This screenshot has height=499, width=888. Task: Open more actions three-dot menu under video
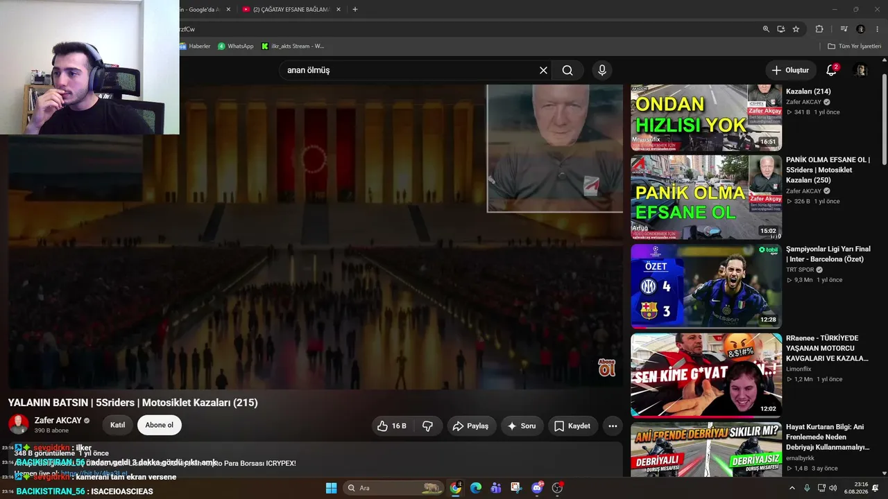(x=613, y=426)
